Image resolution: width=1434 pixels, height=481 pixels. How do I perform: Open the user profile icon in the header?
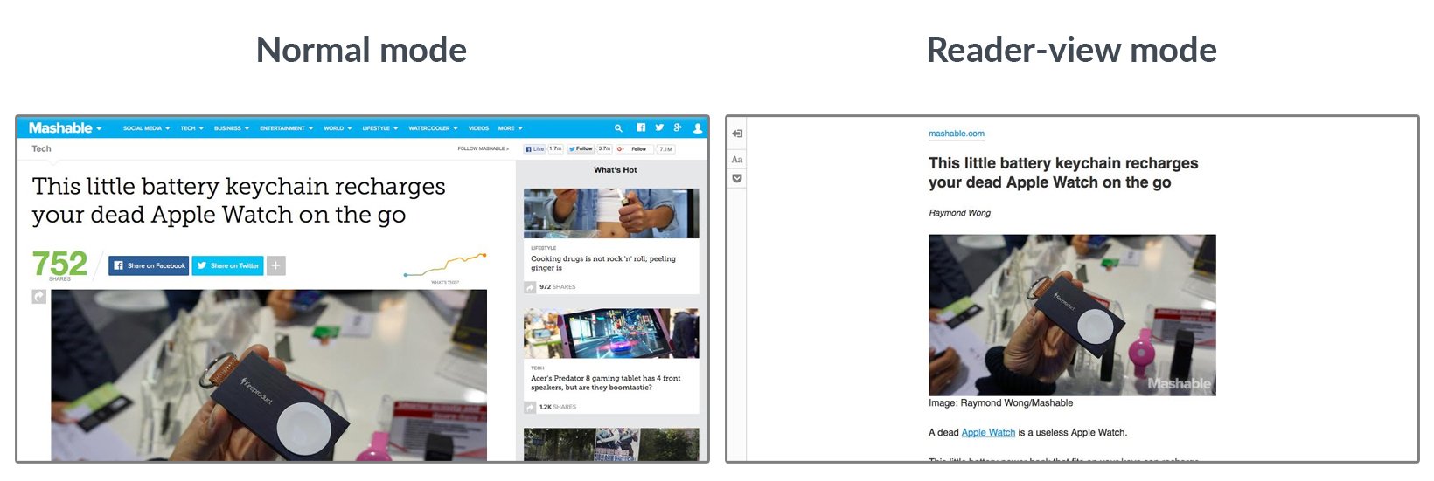(698, 127)
